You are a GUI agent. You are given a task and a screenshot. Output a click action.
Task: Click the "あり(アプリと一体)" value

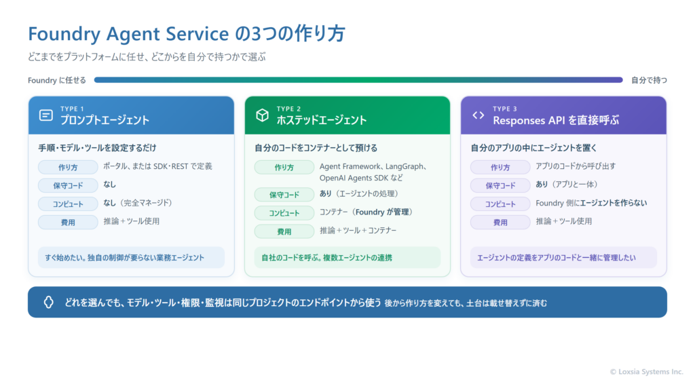568,185
